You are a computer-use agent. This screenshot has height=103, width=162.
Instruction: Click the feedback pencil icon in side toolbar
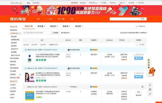[150, 94]
